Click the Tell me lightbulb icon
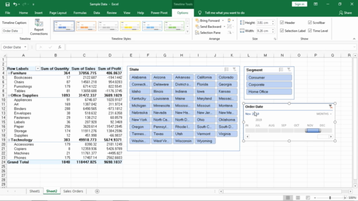358x201 pixels. 200,13
